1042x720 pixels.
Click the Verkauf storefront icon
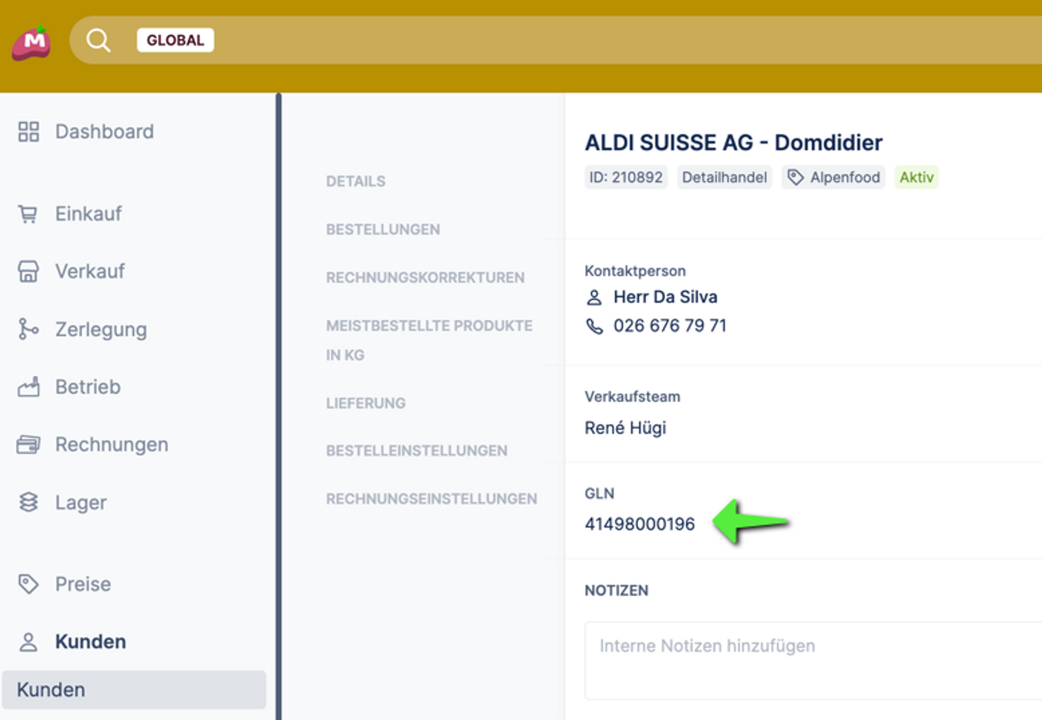28,271
